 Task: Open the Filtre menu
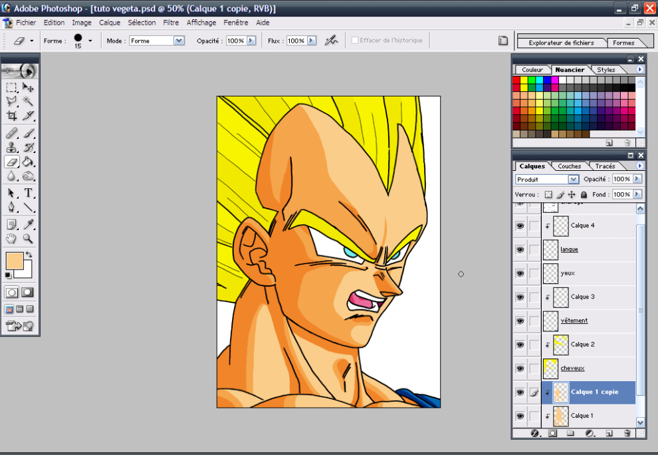point(171,23)
